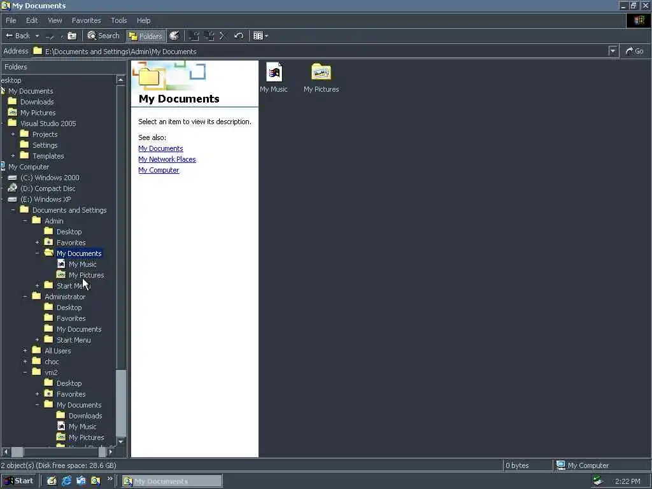
Task: Expand Start Menu under Administrator
Action: (37, 340)
